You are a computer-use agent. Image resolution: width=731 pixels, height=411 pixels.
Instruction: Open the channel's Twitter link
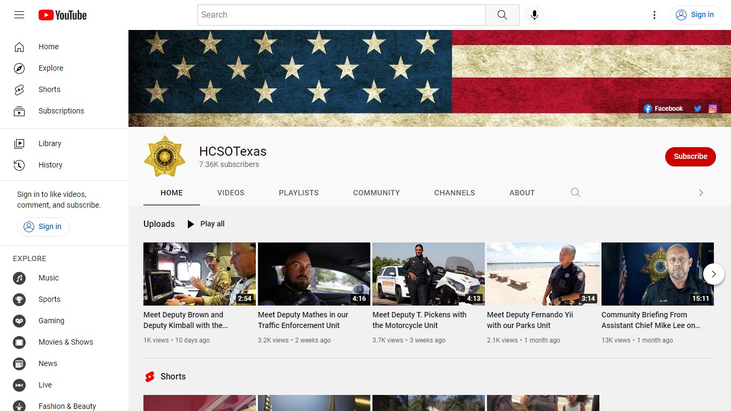coord(698,109)
